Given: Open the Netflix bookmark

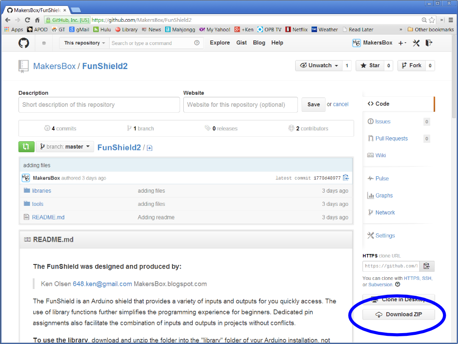Looking at the screenshot, I should click(x=296, y=29).
